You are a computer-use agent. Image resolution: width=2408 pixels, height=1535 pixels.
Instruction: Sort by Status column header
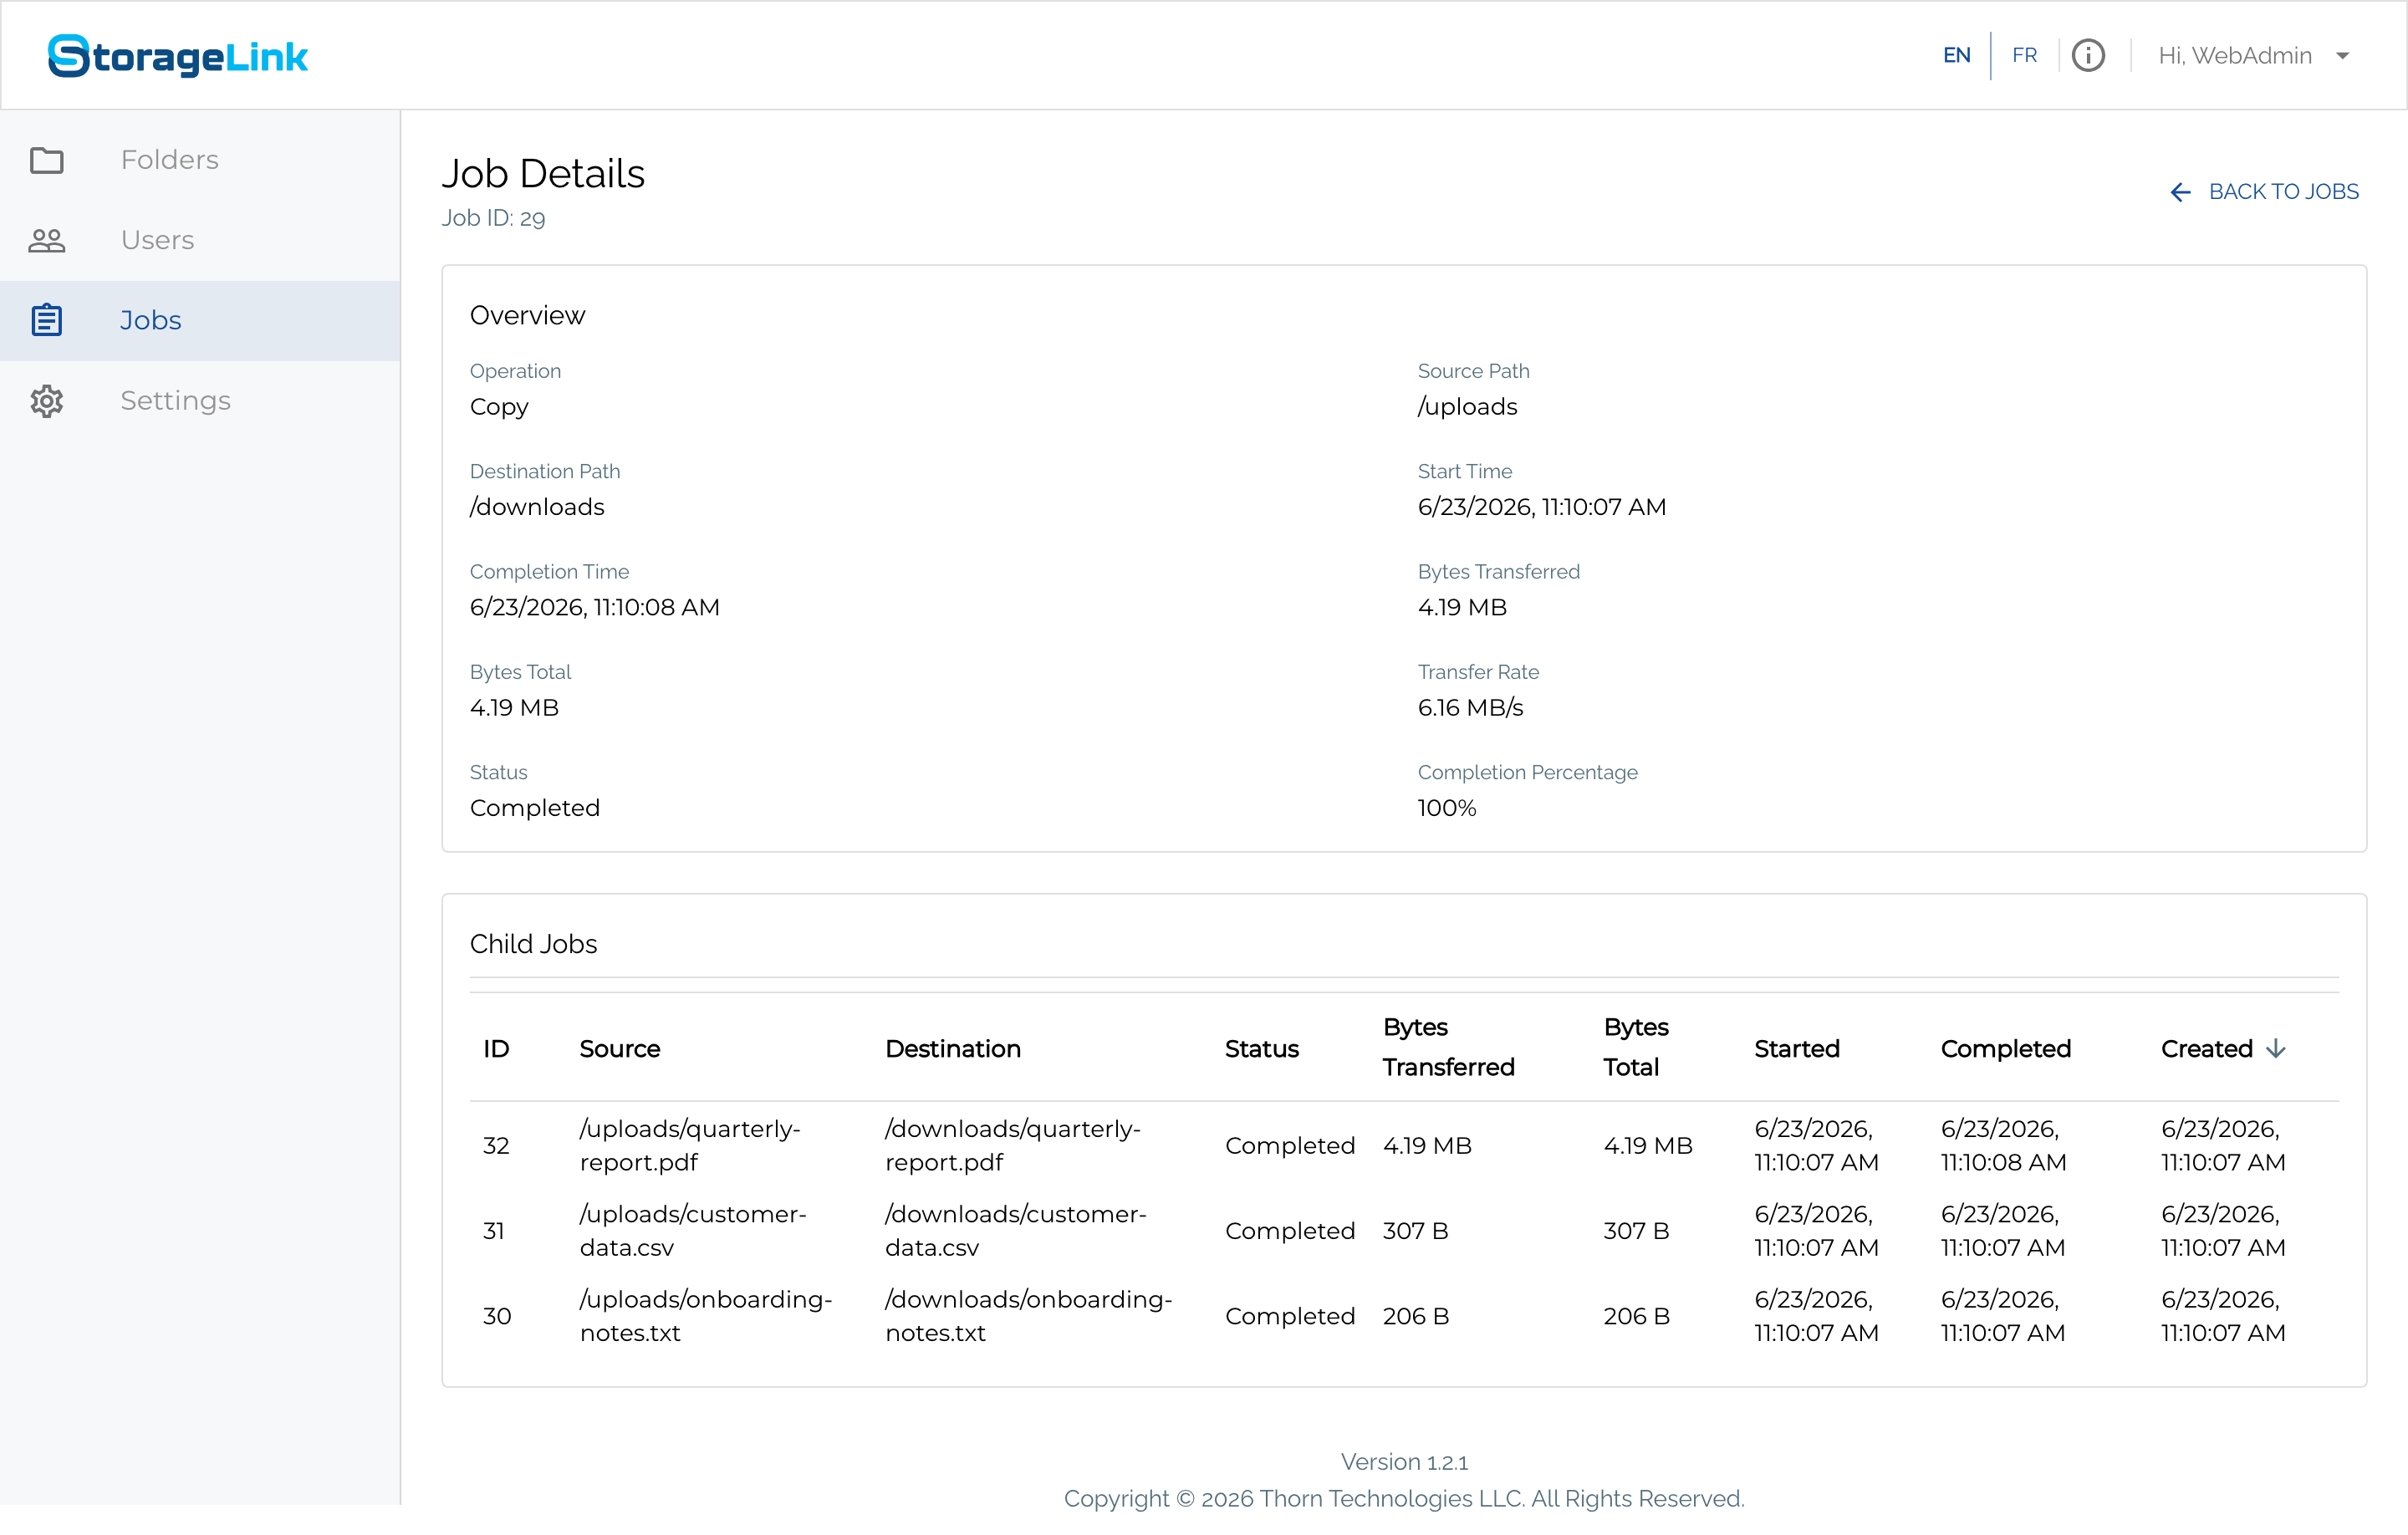pyautogui.click(x=1262, y=1048)
